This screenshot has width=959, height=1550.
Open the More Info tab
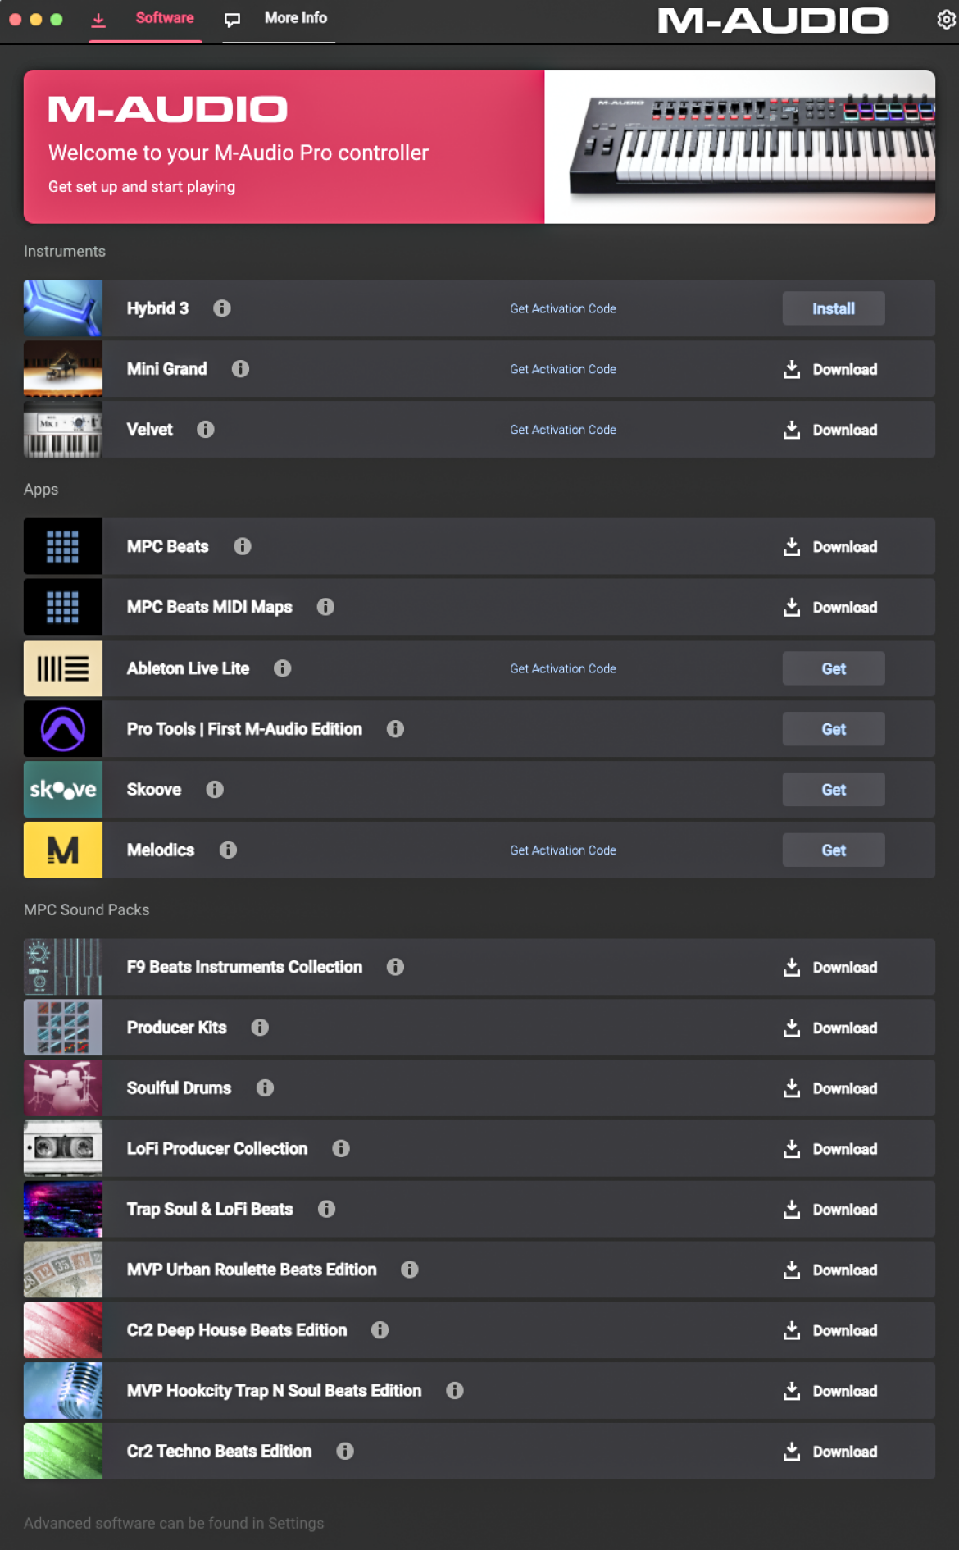279,19
